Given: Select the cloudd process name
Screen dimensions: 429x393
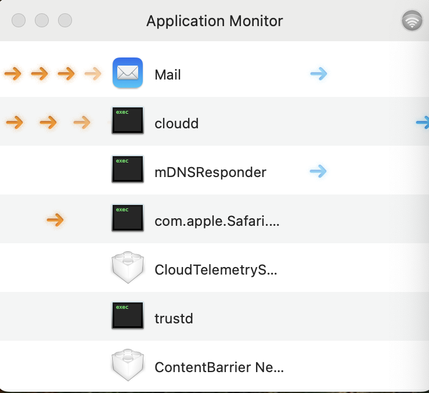Looking at the screenshot, I should pyautogui.click(x=176, y=124).
